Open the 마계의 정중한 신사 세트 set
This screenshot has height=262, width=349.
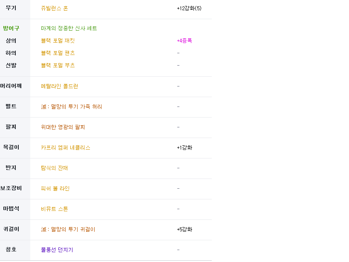69,28
